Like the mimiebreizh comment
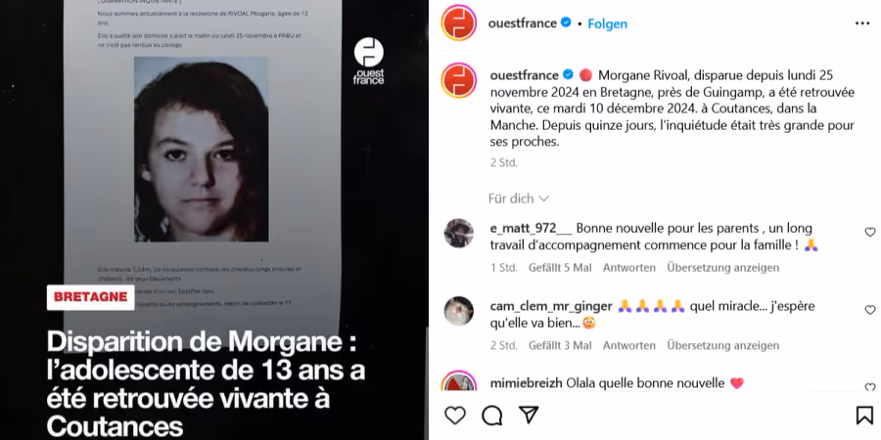Image resolution: width=881 pixels, height=440 pixels. pos(870,387)
